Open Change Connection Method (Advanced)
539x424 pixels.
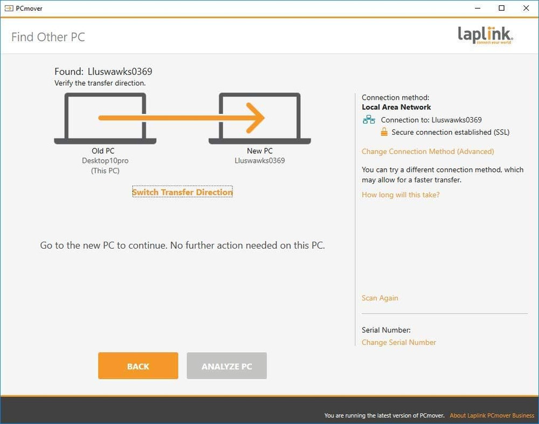coord(427,152)
